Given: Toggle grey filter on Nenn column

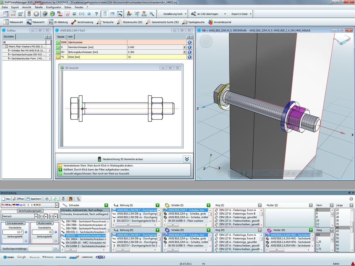Looking at the screenshot, I should click(331, 205).
